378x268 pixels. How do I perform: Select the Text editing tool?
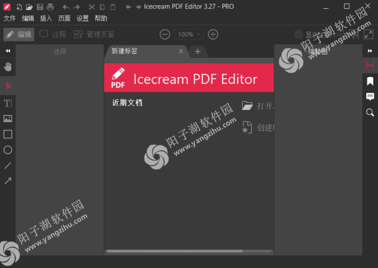[8, 103]
